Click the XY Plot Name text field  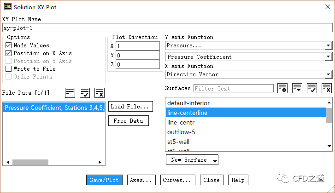click(167, 28)
